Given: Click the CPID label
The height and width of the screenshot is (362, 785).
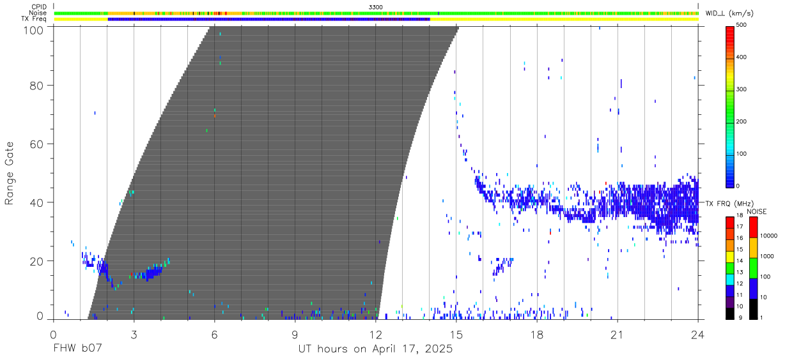Looking at the screenshot, I should click(38, 7).
